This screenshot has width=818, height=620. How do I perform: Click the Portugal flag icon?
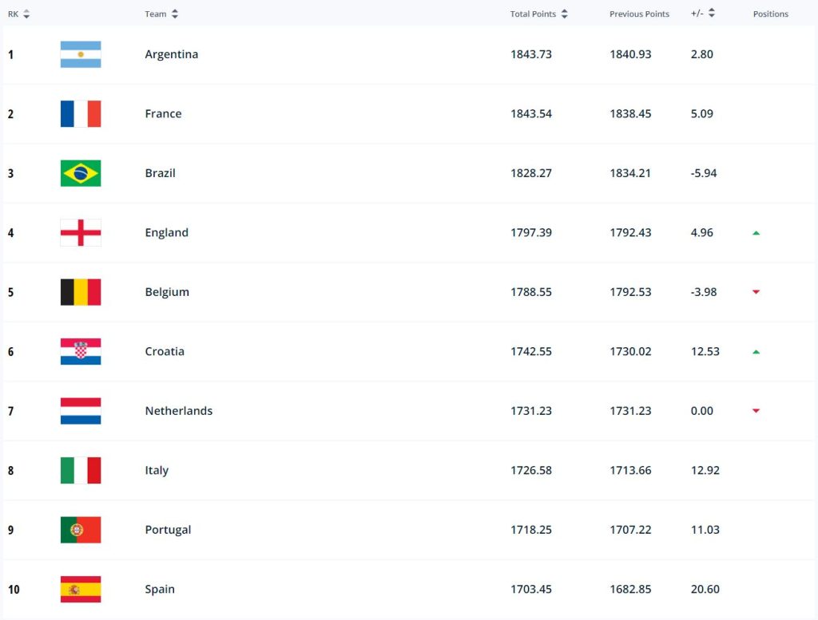pos(81,530)
